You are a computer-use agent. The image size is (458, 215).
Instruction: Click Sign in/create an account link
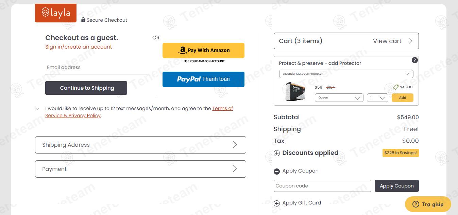tap(79, 47)
